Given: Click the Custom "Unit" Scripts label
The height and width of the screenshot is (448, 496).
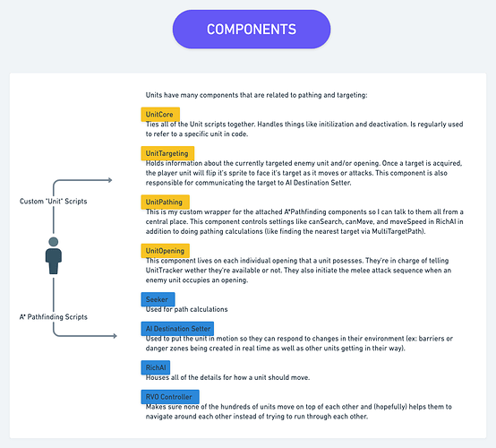Looking at the screenshot, I should 53,202.
